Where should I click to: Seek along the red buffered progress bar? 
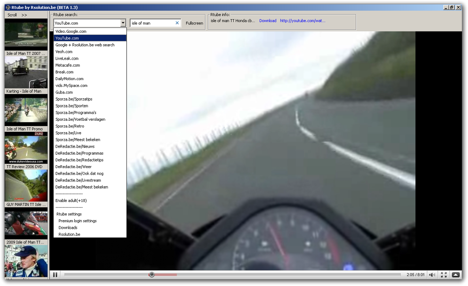166,275
